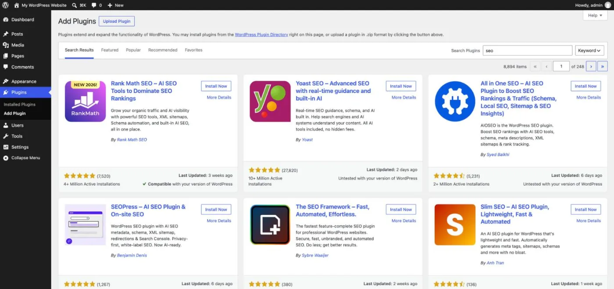Click the search ⌘K icon in the admin bar
Screen dimensions: 614x289
point(79,5)
